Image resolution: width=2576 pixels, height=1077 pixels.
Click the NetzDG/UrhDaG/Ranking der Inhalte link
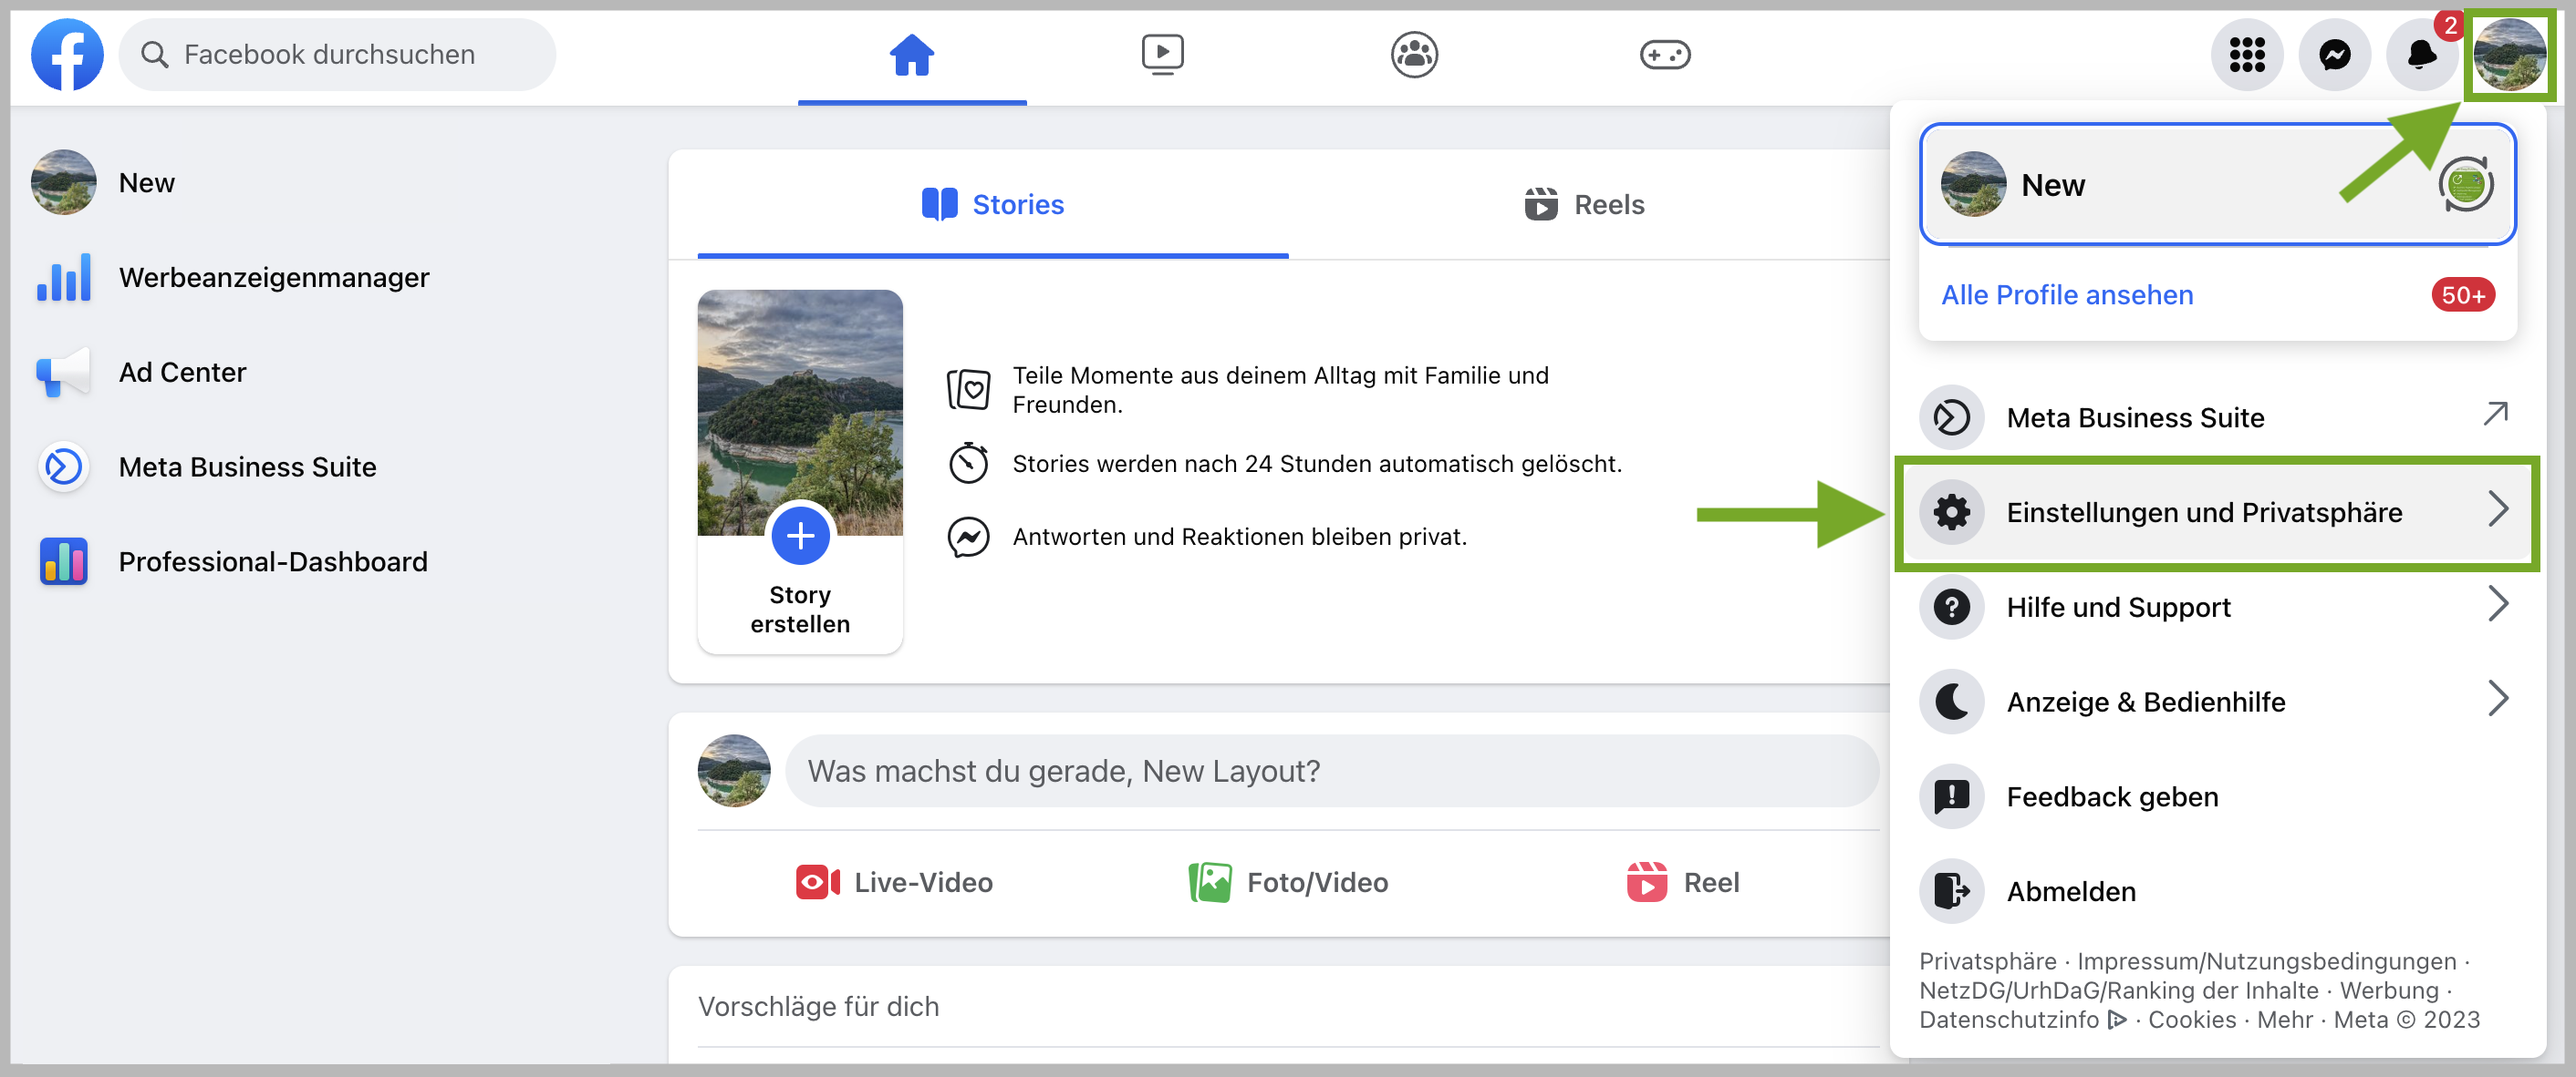pyautogui.click(x=2118, y=990)
